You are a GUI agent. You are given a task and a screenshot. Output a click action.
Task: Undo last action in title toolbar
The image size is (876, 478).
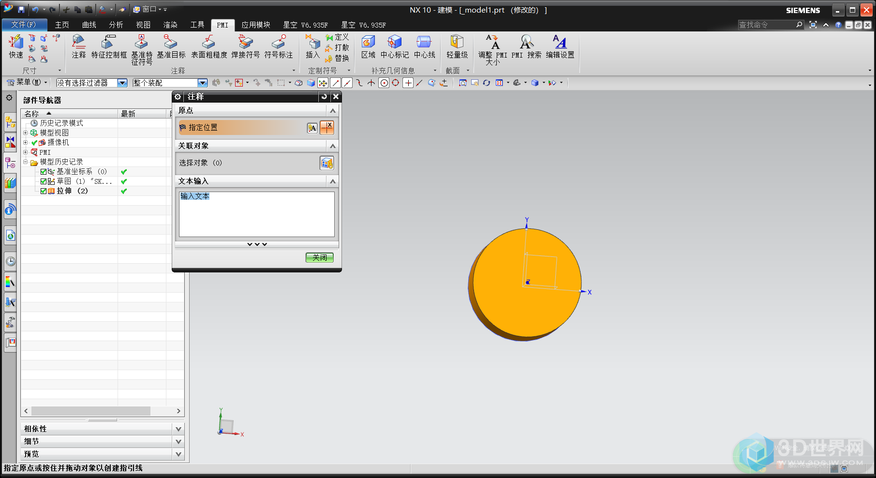[x=35, y=10]
